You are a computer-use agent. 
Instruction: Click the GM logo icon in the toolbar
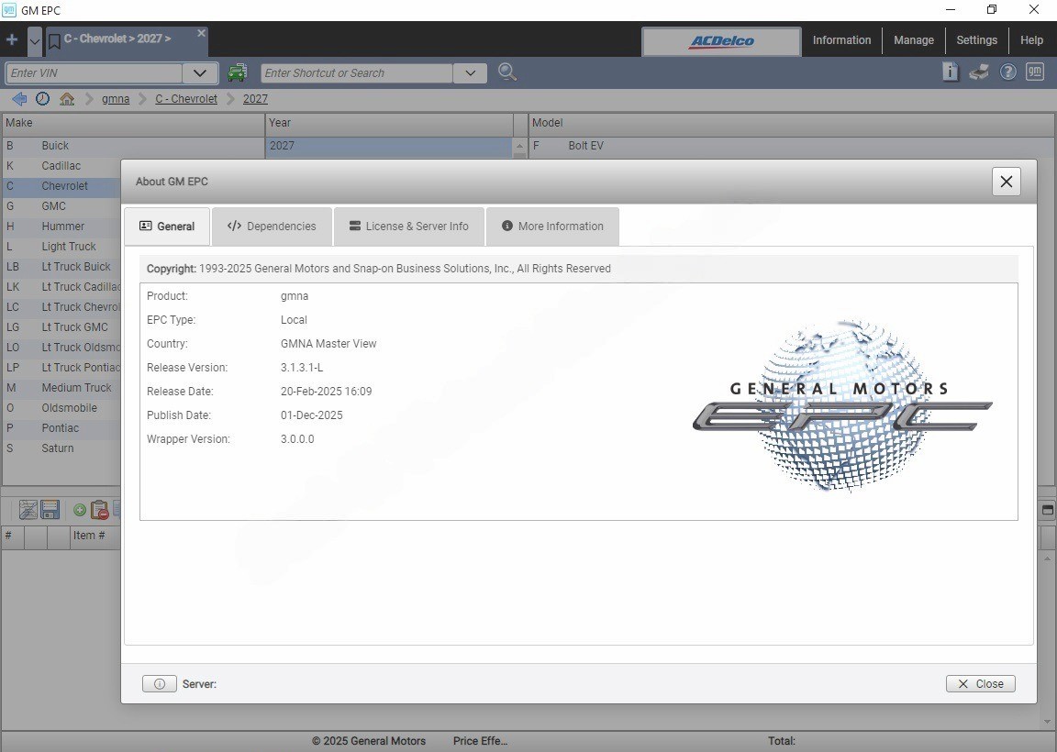click(1035, 71)
